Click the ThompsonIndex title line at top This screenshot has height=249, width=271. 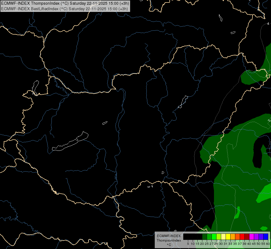click(x=65, y=3)
